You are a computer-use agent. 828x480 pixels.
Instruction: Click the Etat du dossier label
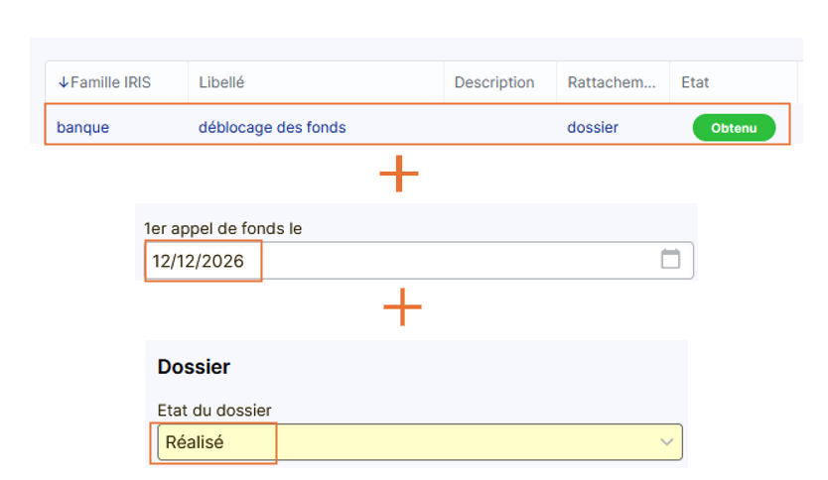click(214, 410)
